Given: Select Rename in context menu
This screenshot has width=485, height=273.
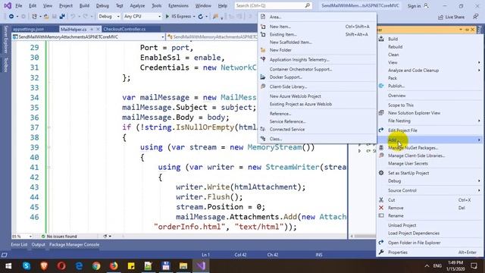Looking at the screenshot, I should coord(396,215).
